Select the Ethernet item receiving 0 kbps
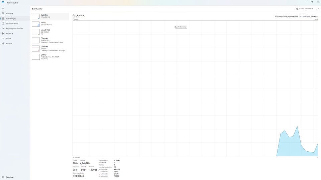 point(50,40)
